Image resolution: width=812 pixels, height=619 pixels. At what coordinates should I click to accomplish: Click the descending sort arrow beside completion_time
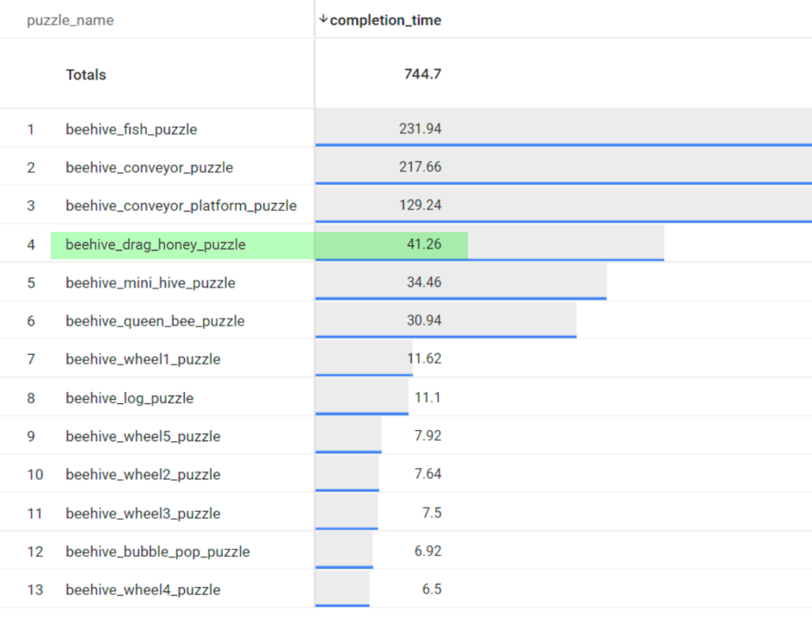[323, 20]
